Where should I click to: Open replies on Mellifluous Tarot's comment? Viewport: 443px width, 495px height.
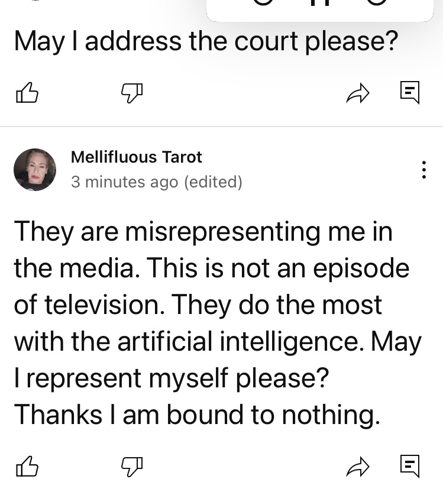point(409,466)
